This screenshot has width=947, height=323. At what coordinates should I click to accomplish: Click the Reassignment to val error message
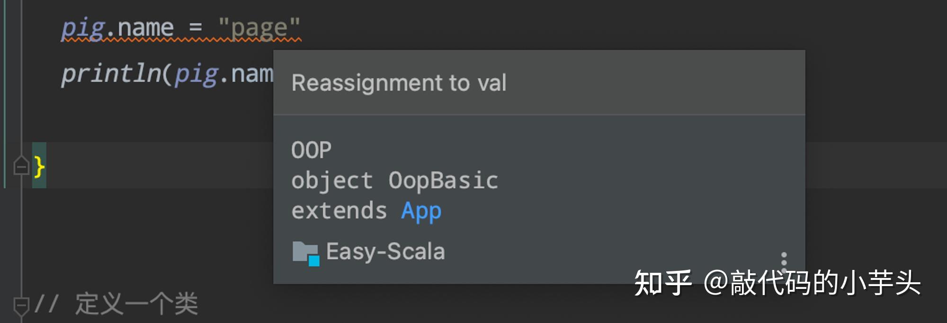click(399, 83)
